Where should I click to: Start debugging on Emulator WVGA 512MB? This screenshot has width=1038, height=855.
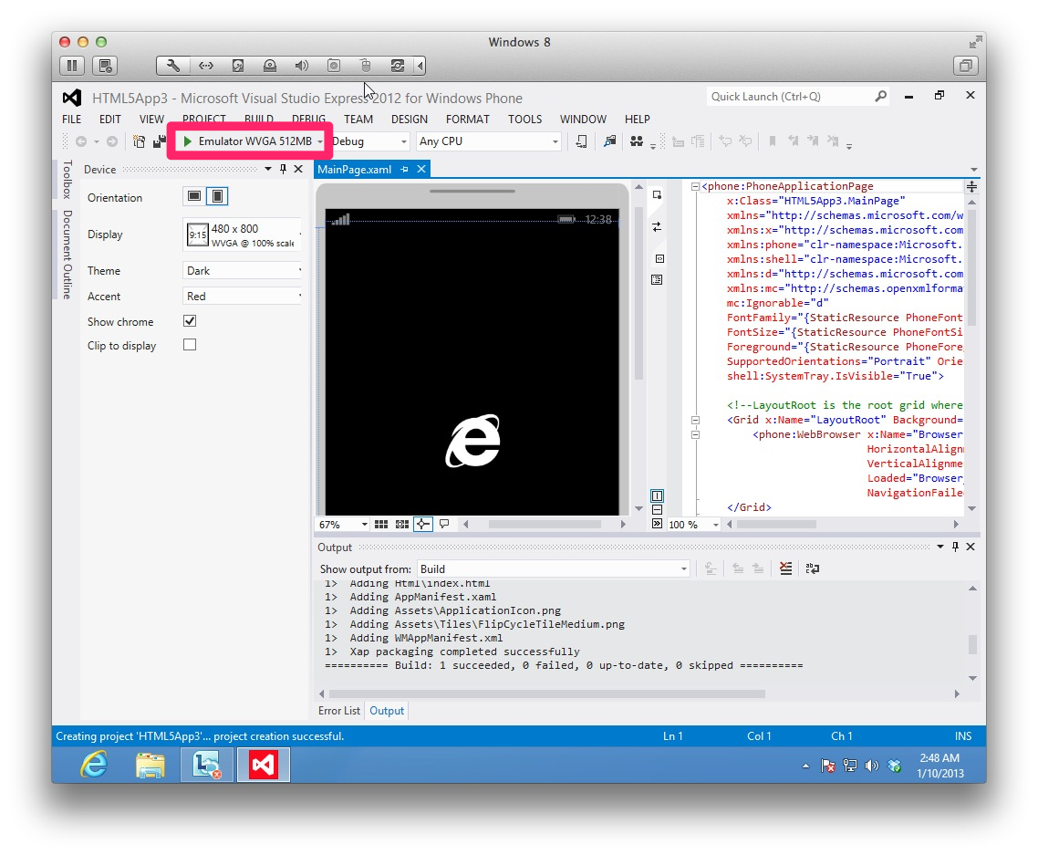pos(246,141)
